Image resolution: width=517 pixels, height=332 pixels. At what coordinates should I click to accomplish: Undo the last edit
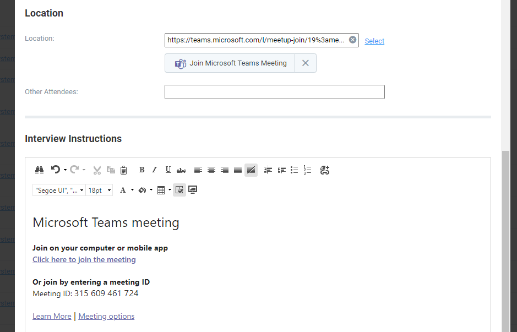(x=56, y=170)
